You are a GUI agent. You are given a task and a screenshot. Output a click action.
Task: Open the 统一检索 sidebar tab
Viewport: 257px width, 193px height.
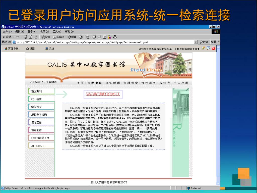point(41,99)
